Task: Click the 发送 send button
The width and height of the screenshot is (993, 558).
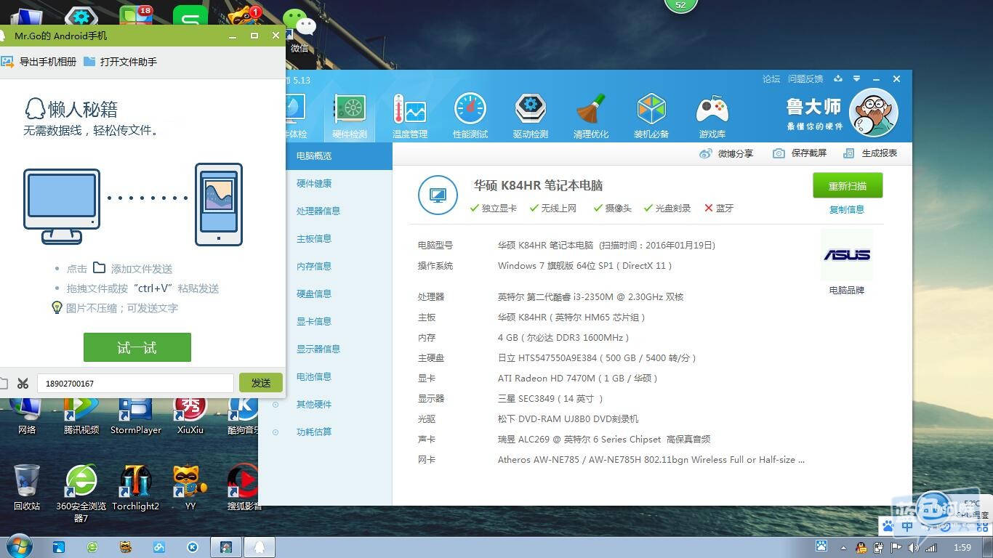Action: pyautogui.click(x=261, y=383)
